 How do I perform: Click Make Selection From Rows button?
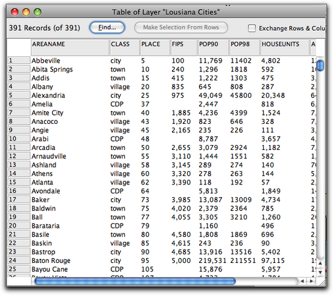pos(181,28)
